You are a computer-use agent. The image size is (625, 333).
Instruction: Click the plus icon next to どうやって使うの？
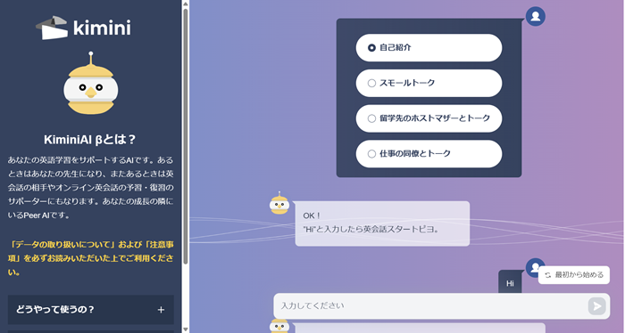tap(161, 310)
